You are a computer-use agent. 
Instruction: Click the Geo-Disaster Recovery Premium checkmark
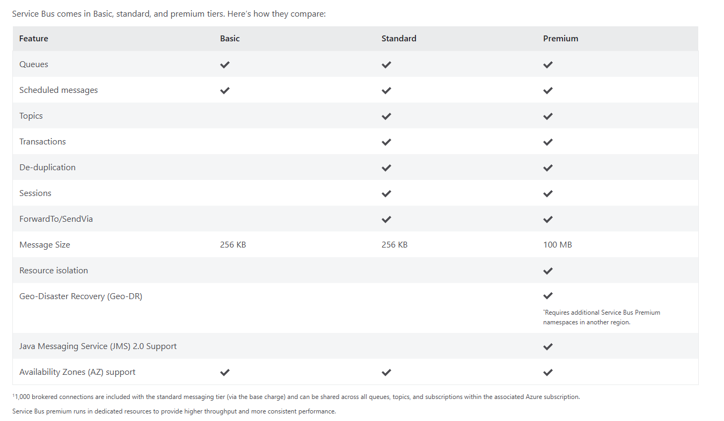click(548, 296)
